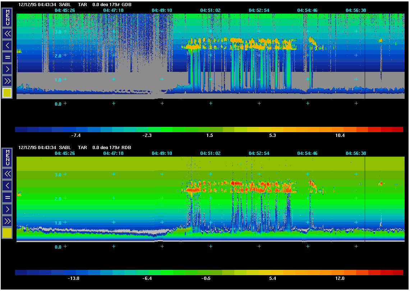Viewport: 410px width, 291px height.
Task: Select the 04:51:02 time label in top panel
Action: click(210, 10)
